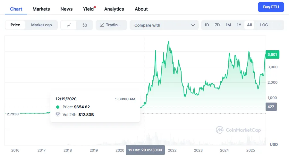Select the 1M time range

[228, 25]
